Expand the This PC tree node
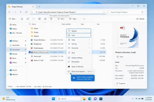This screenshot has height=102, width=154. pyautogui.click(x=8, y=70)
